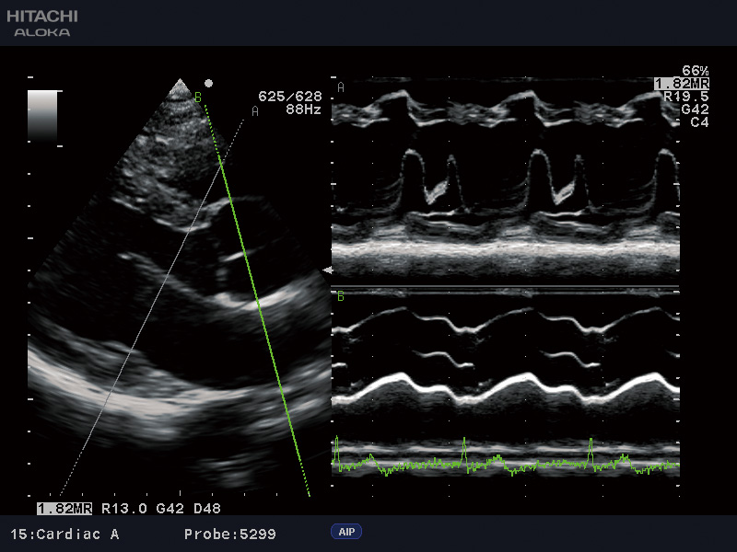
Task: Click the focus arrow beside the sector image
Action: pos(325,270)
